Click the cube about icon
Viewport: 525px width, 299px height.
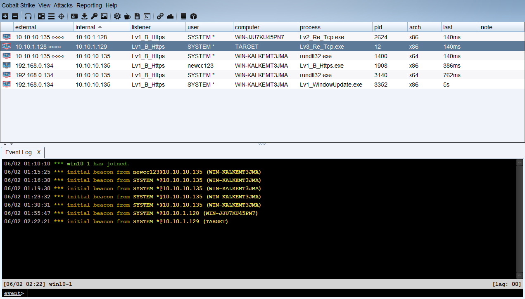[x=193, y=16]
